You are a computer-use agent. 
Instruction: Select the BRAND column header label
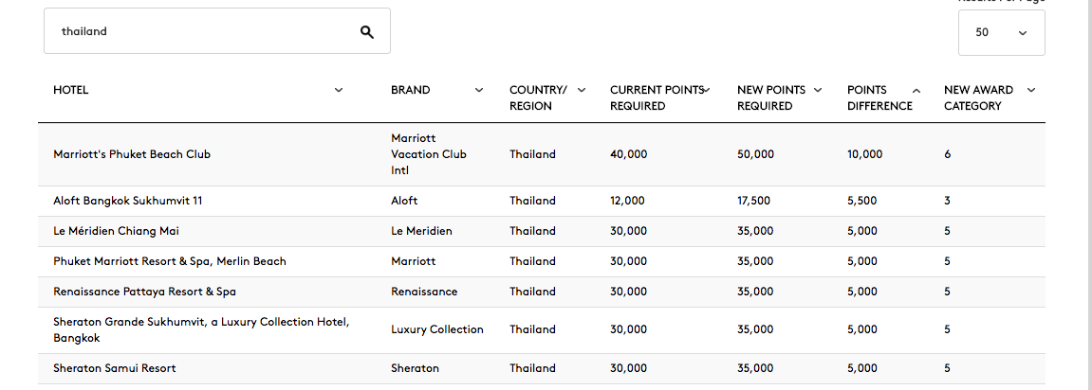click(410, 90)
